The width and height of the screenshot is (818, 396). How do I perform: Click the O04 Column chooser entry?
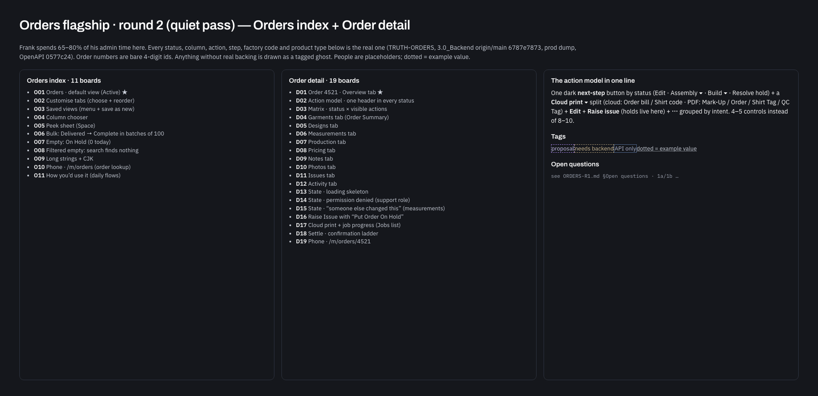pyautogui.click(x=61, y=117)
